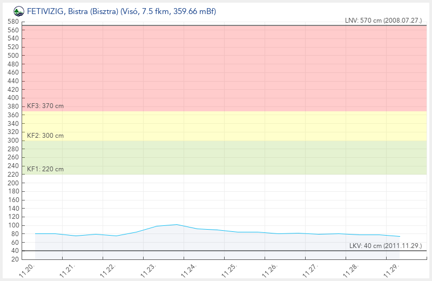Image resolution: width=432 pixels, height=281 pixels.
Task: Click the 11.27. date tick label
Action: pyautogui.click(x=312, y=270)
